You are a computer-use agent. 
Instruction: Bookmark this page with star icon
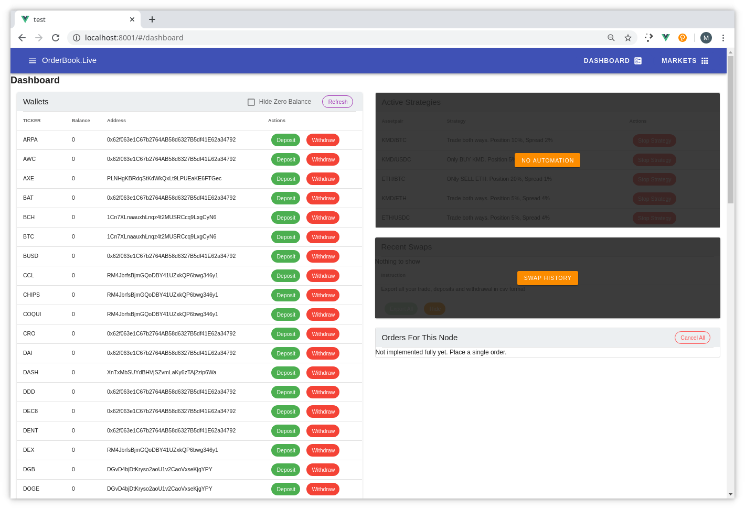628,38
